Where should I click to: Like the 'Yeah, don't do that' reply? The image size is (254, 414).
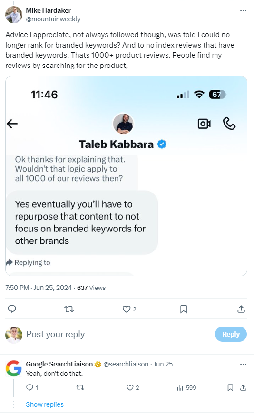pyautogui.click(x=130, y=387)
